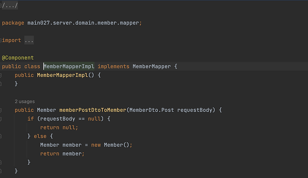
Task: Collapse the if (requestBody == null) block
Action: tap(1, 119)
